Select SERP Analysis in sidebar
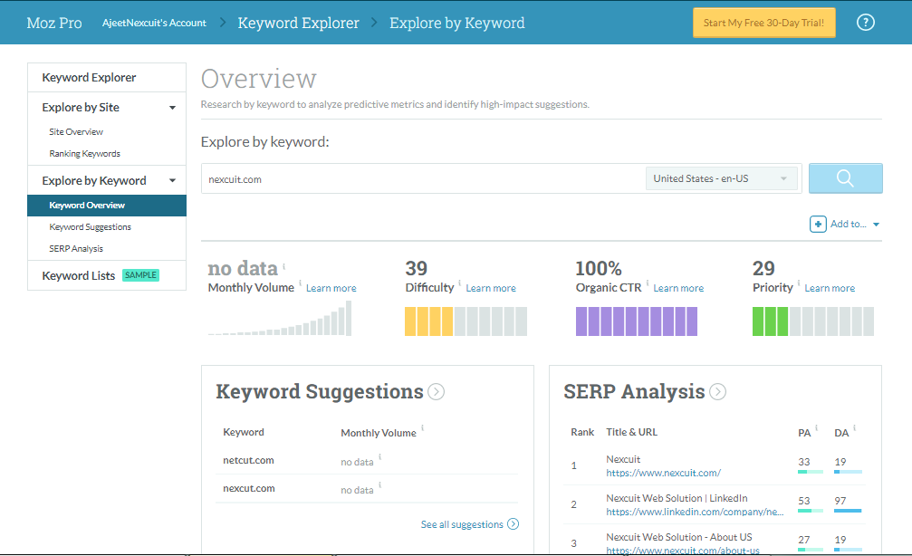The height and width of the screenshot is (556, 912). [76, 248]
